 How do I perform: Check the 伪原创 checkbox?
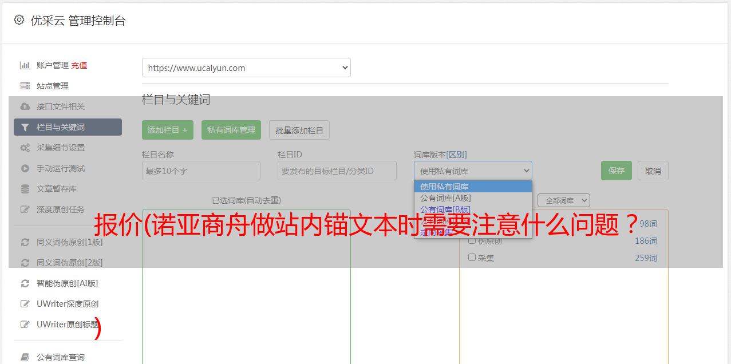tap(472, 241)
